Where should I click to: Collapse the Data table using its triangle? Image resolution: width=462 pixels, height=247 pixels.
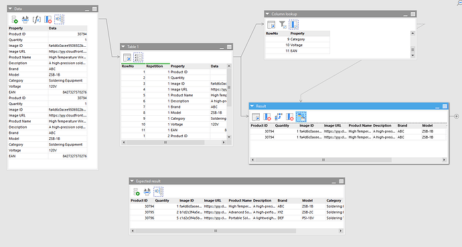(x=10, y=9)
